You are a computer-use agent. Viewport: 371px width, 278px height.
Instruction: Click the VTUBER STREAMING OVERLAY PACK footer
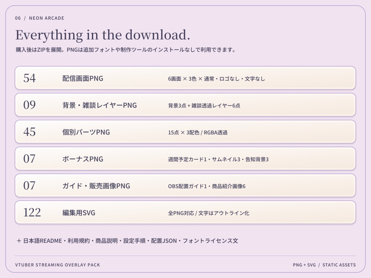(x=58, y=265)
